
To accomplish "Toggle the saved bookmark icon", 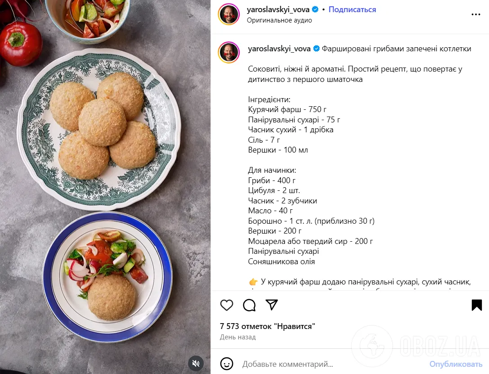I will 476,305.
